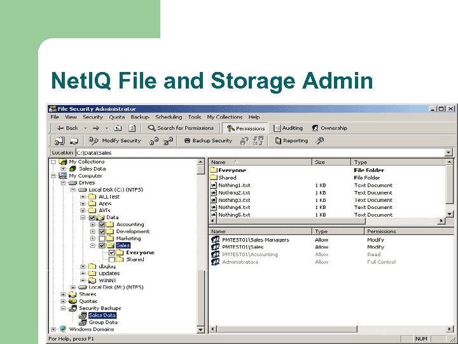This screenshot has height=344, width=458.
Task: Open the Location path dropdown arrow
Action: (448, 152)
